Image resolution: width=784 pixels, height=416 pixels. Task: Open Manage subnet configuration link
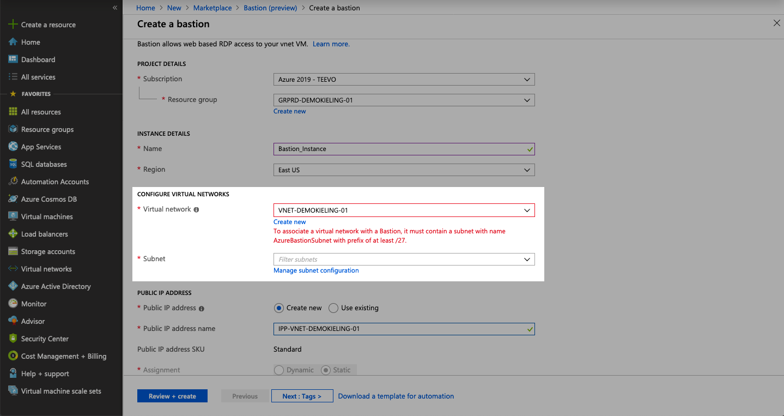(316, 270)
